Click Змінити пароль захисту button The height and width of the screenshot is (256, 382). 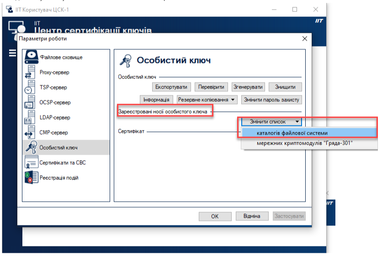pos(271,99)
